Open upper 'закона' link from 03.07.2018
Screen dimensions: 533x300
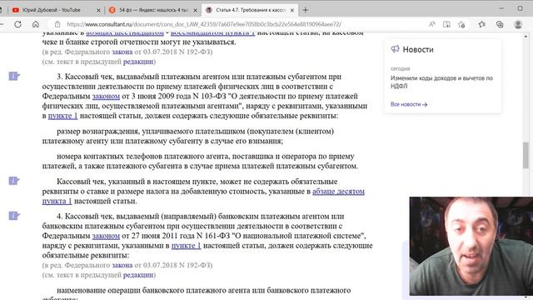click(122, 52)
